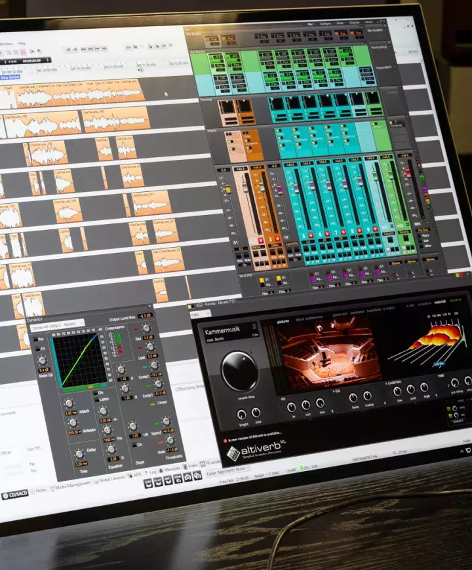Click the red record-arm button on mixer strip 3
Viewport: 472px width, 570px height.
pyautogui.click(x=277, y=238)
